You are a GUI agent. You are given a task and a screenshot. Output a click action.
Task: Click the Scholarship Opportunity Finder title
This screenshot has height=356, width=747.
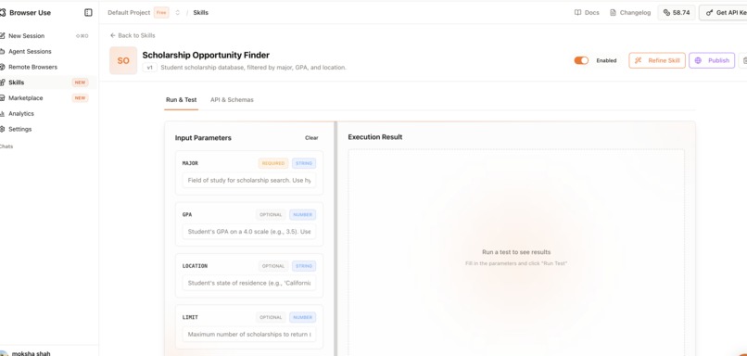tap(206, 56)
